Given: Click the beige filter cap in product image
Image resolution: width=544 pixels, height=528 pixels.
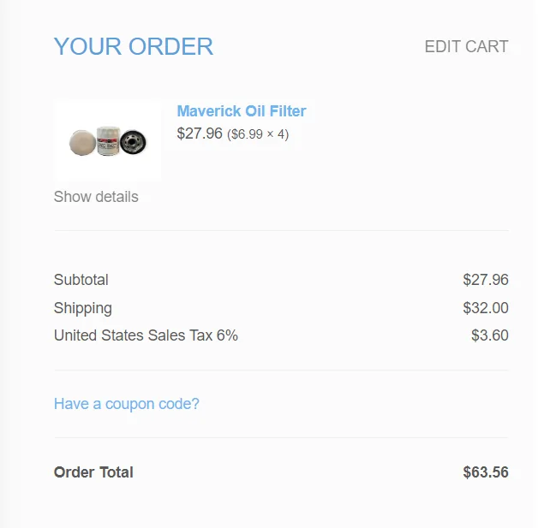Looking at the screenshot, I should click(81, 142).
